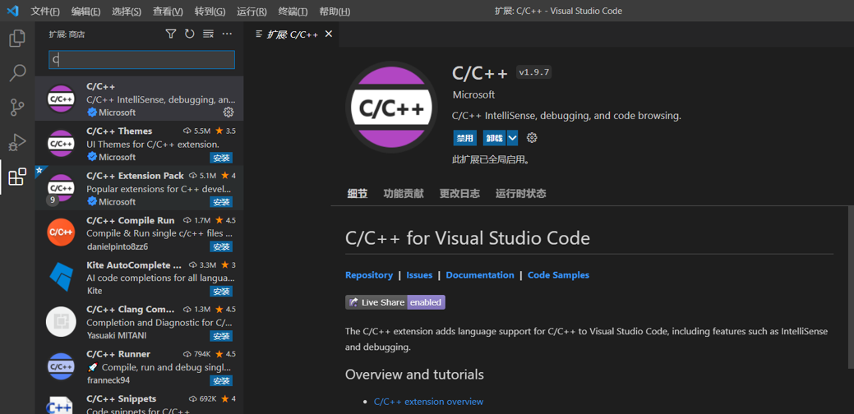
Task: Expand the 卸载 dropdown arrow
Action: point(513,138)
